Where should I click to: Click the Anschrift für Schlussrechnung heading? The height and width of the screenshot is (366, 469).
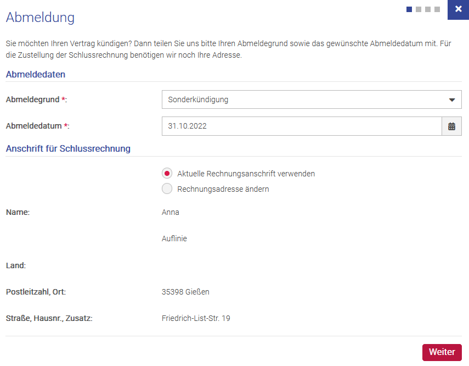[68, 148]
